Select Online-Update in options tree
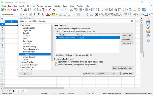Viewport: 153px width, 95px height. [29, 57]
